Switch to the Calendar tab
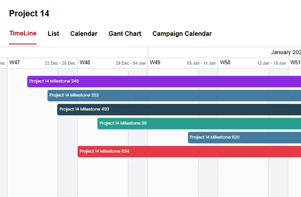The height and width of the screenshot is (197, 301). (84, 34)
